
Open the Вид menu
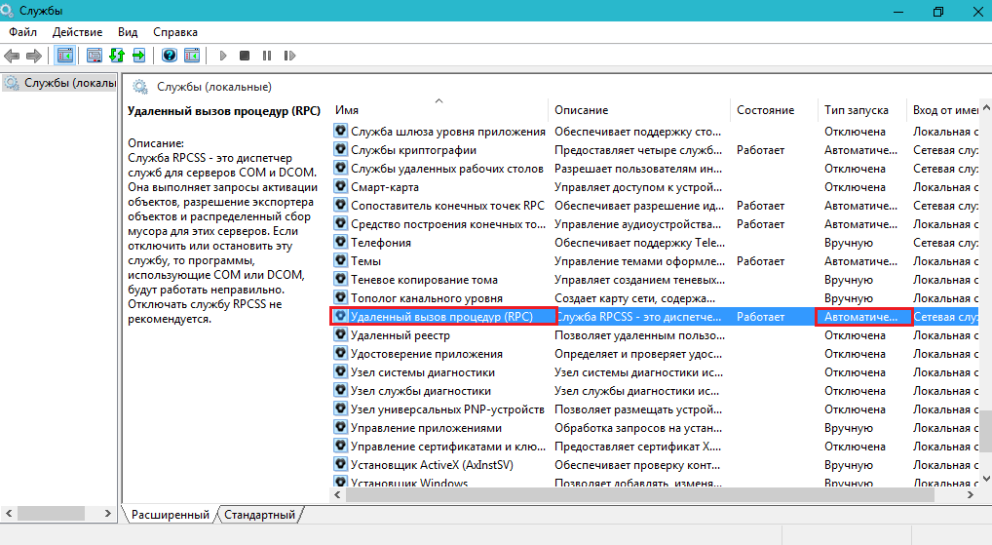coord(128,32)
